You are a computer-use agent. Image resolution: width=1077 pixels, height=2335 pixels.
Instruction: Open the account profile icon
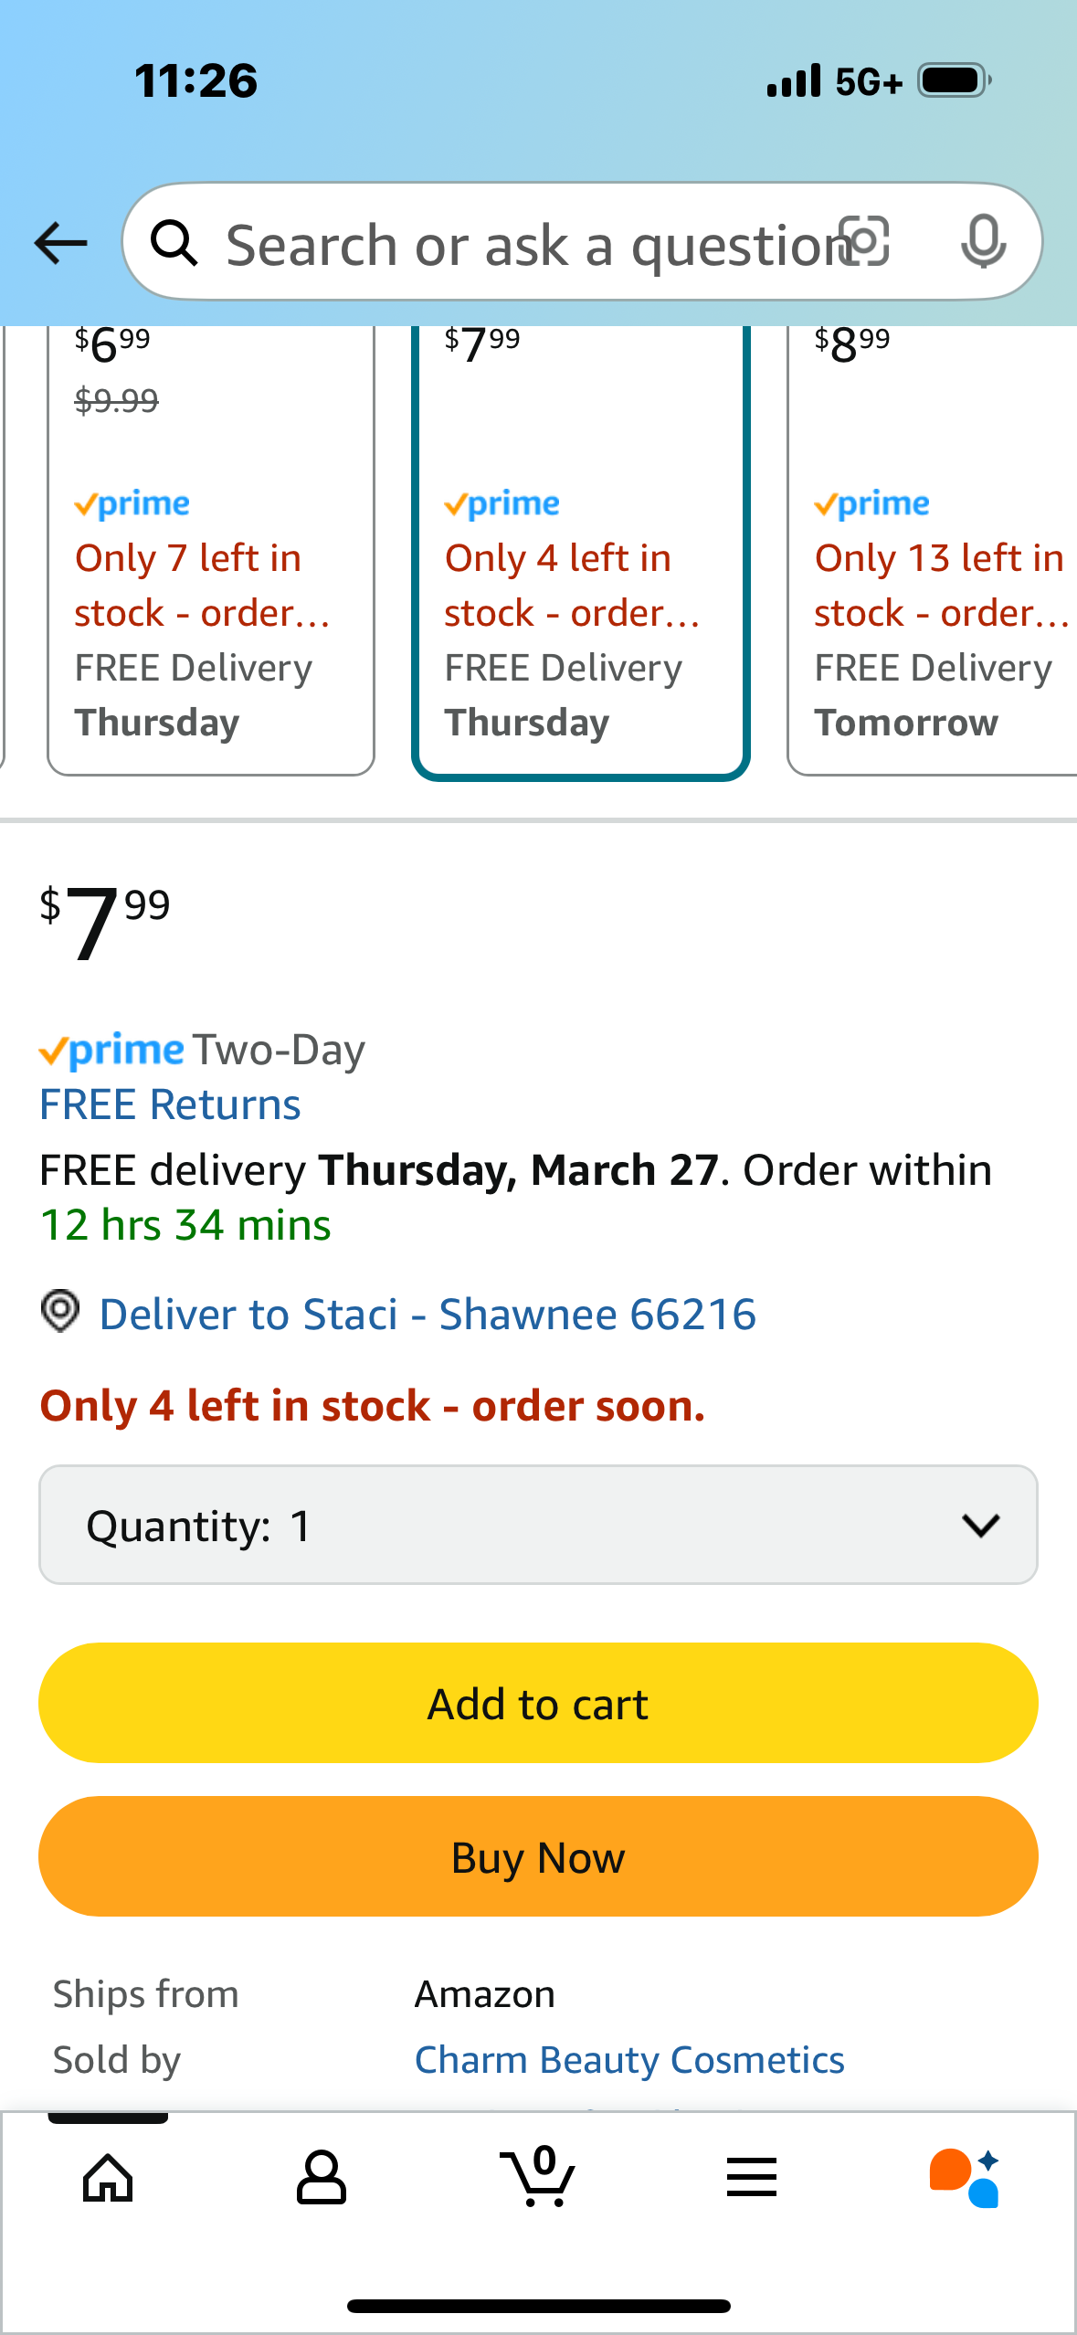click(x=322, y=2178)
